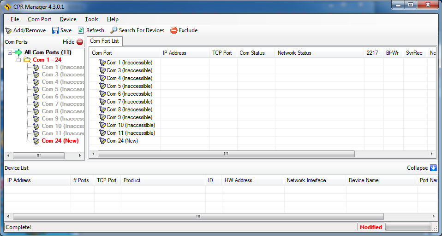Click the green Refresh icon
The image size is (442, 236).
(81, 30)
